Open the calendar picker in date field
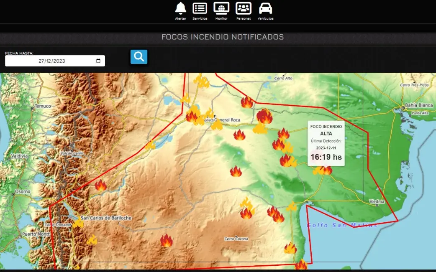 click(x=98, y=61)
